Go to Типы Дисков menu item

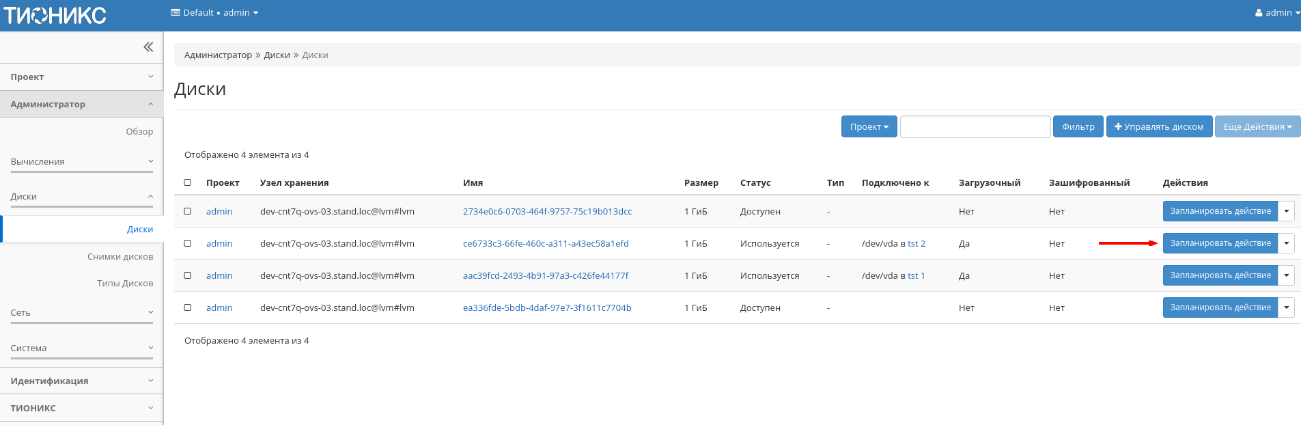[x=125, y=283]
